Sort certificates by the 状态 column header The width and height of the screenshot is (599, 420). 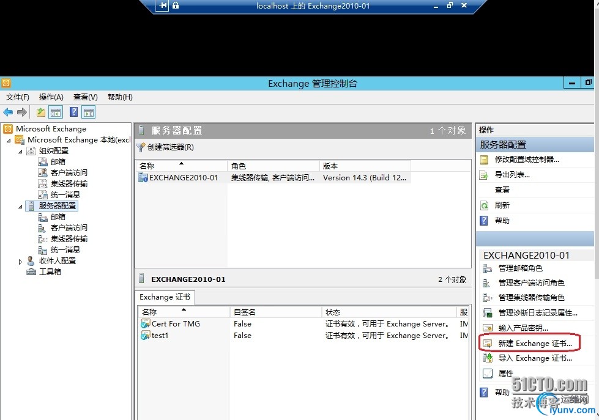click(x=389, y=312)
